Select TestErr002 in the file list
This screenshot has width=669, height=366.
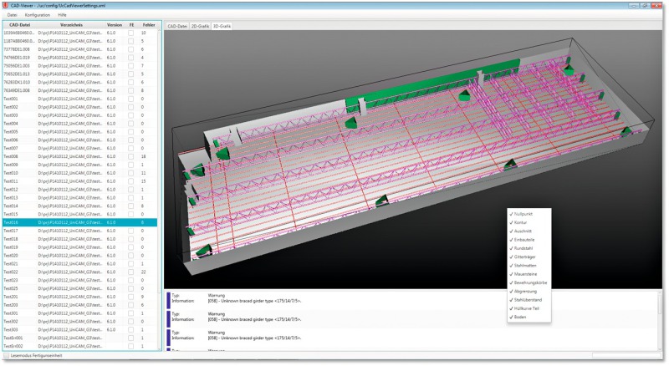[x=80, y=346]
